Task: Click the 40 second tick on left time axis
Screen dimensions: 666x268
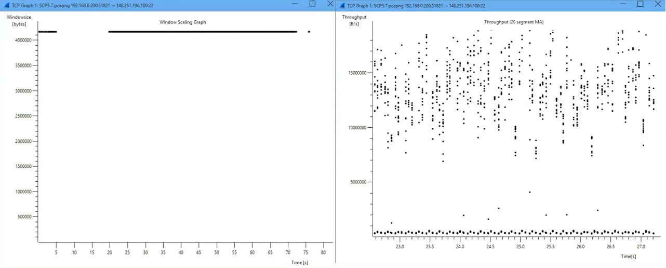Action: (x=181, y=252)
